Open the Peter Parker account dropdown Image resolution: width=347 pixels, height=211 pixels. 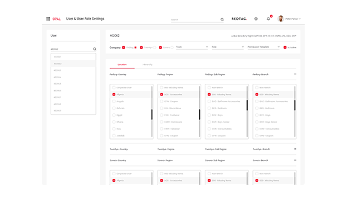tap(293, 19)
